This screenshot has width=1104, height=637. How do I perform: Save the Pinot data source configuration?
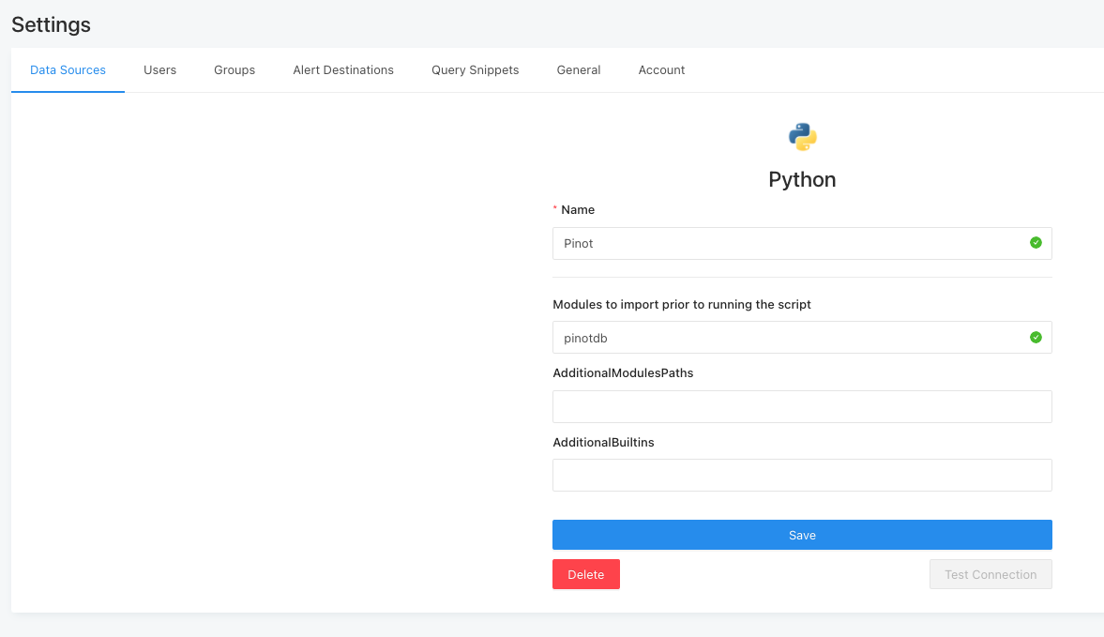[802, 535]
